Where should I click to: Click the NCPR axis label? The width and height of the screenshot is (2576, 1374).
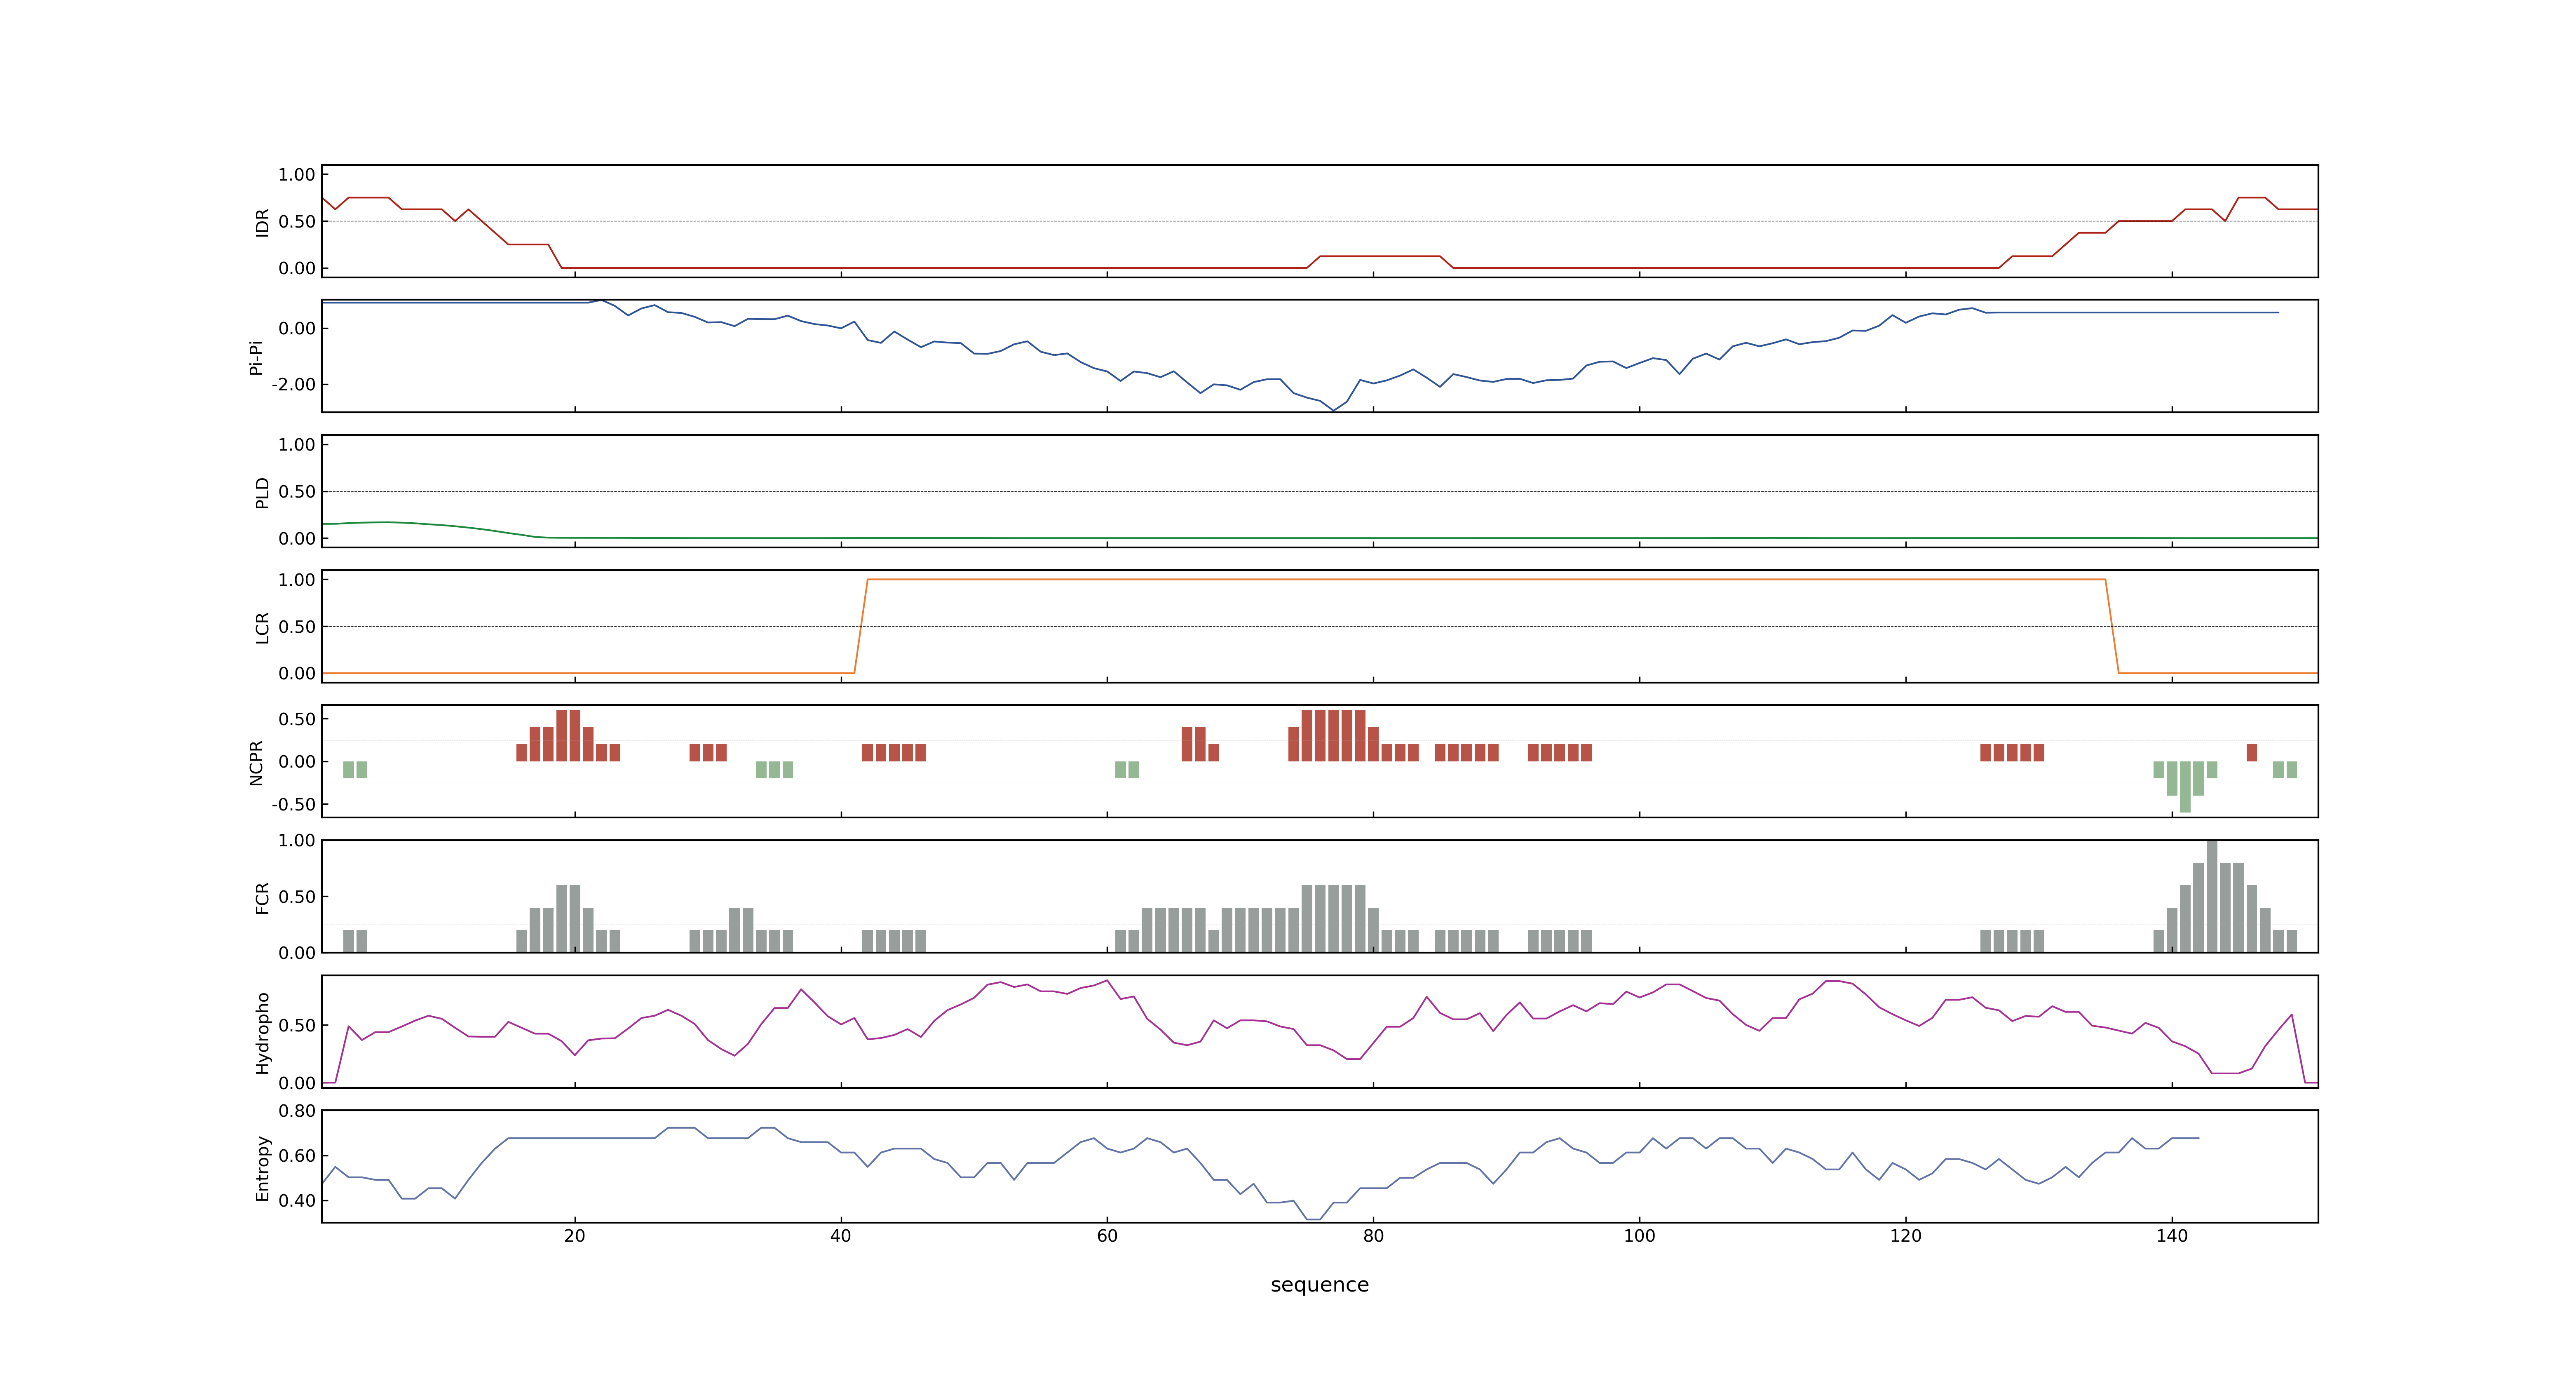click(x=256, y=763)
